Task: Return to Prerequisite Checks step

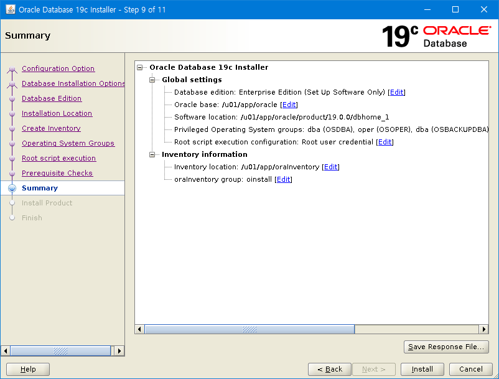Action: pyautogui.click(x=57, y=173)
